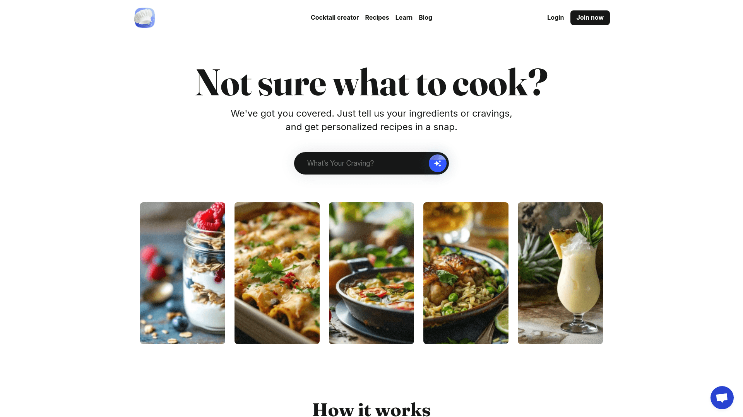Viewport: 743px width, 417px height.
Task: Open the chicken and rice dish photo
Action: click(x=466, y=273)
